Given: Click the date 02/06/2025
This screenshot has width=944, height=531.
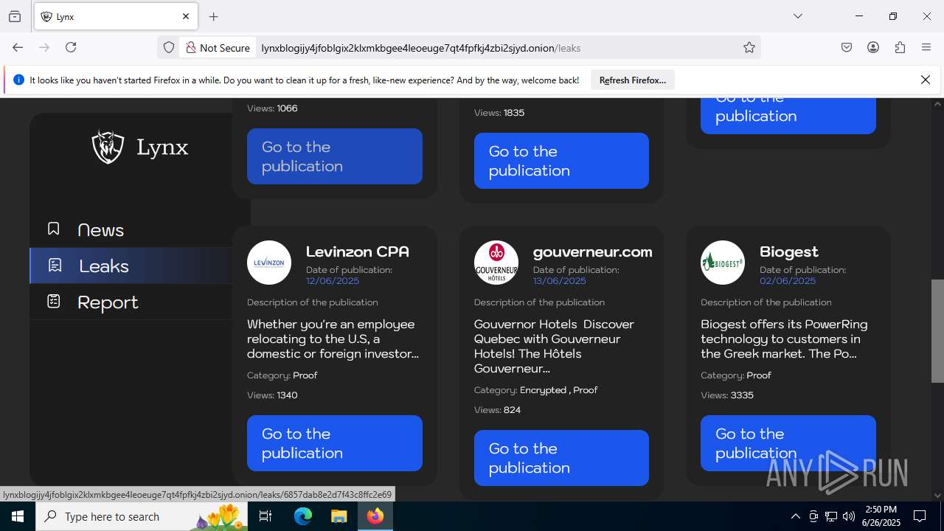Looking at the screenshot, I should click(x=788, y=281).
